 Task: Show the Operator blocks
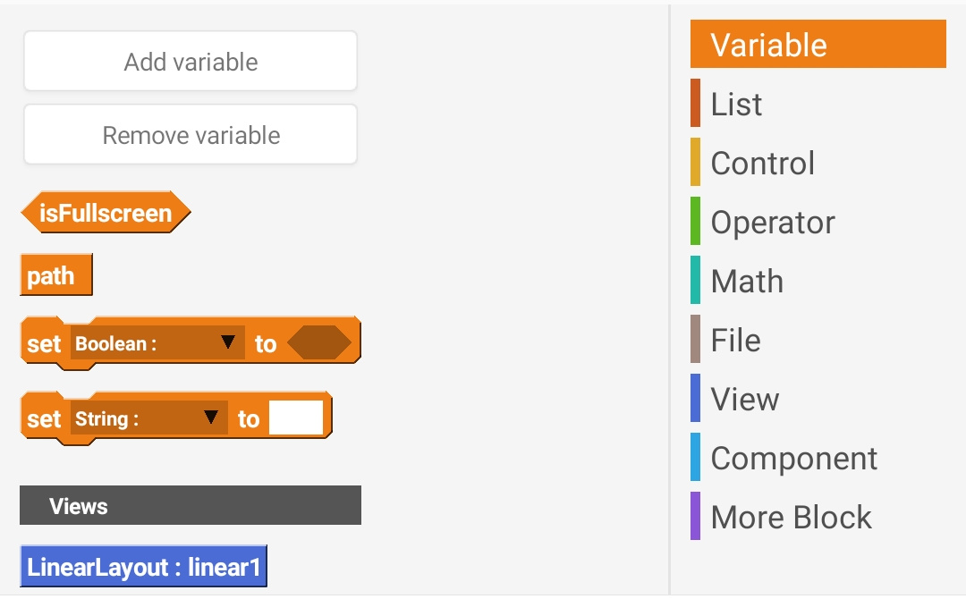tap(772, 222)
